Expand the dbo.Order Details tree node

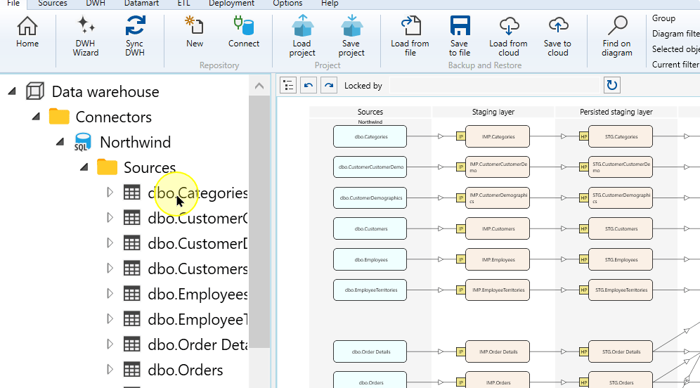point(110,344)
